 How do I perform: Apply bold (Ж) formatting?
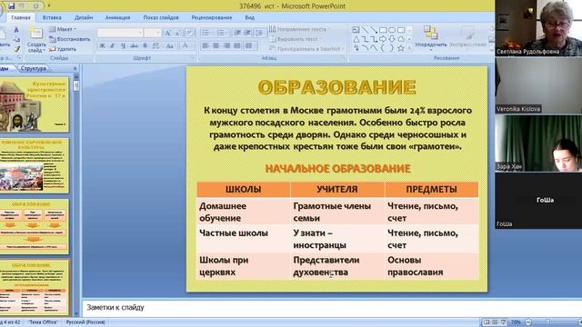(x=102, y=46)
